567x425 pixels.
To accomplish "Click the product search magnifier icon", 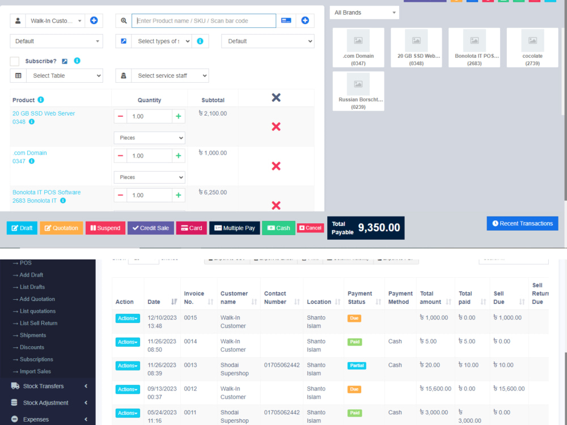I will [x=124, y=20].
